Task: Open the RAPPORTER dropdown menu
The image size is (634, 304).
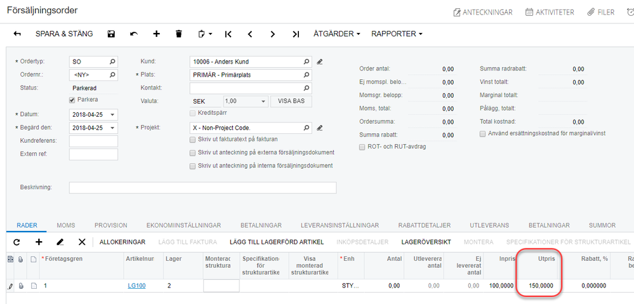Action: point(397,34)
